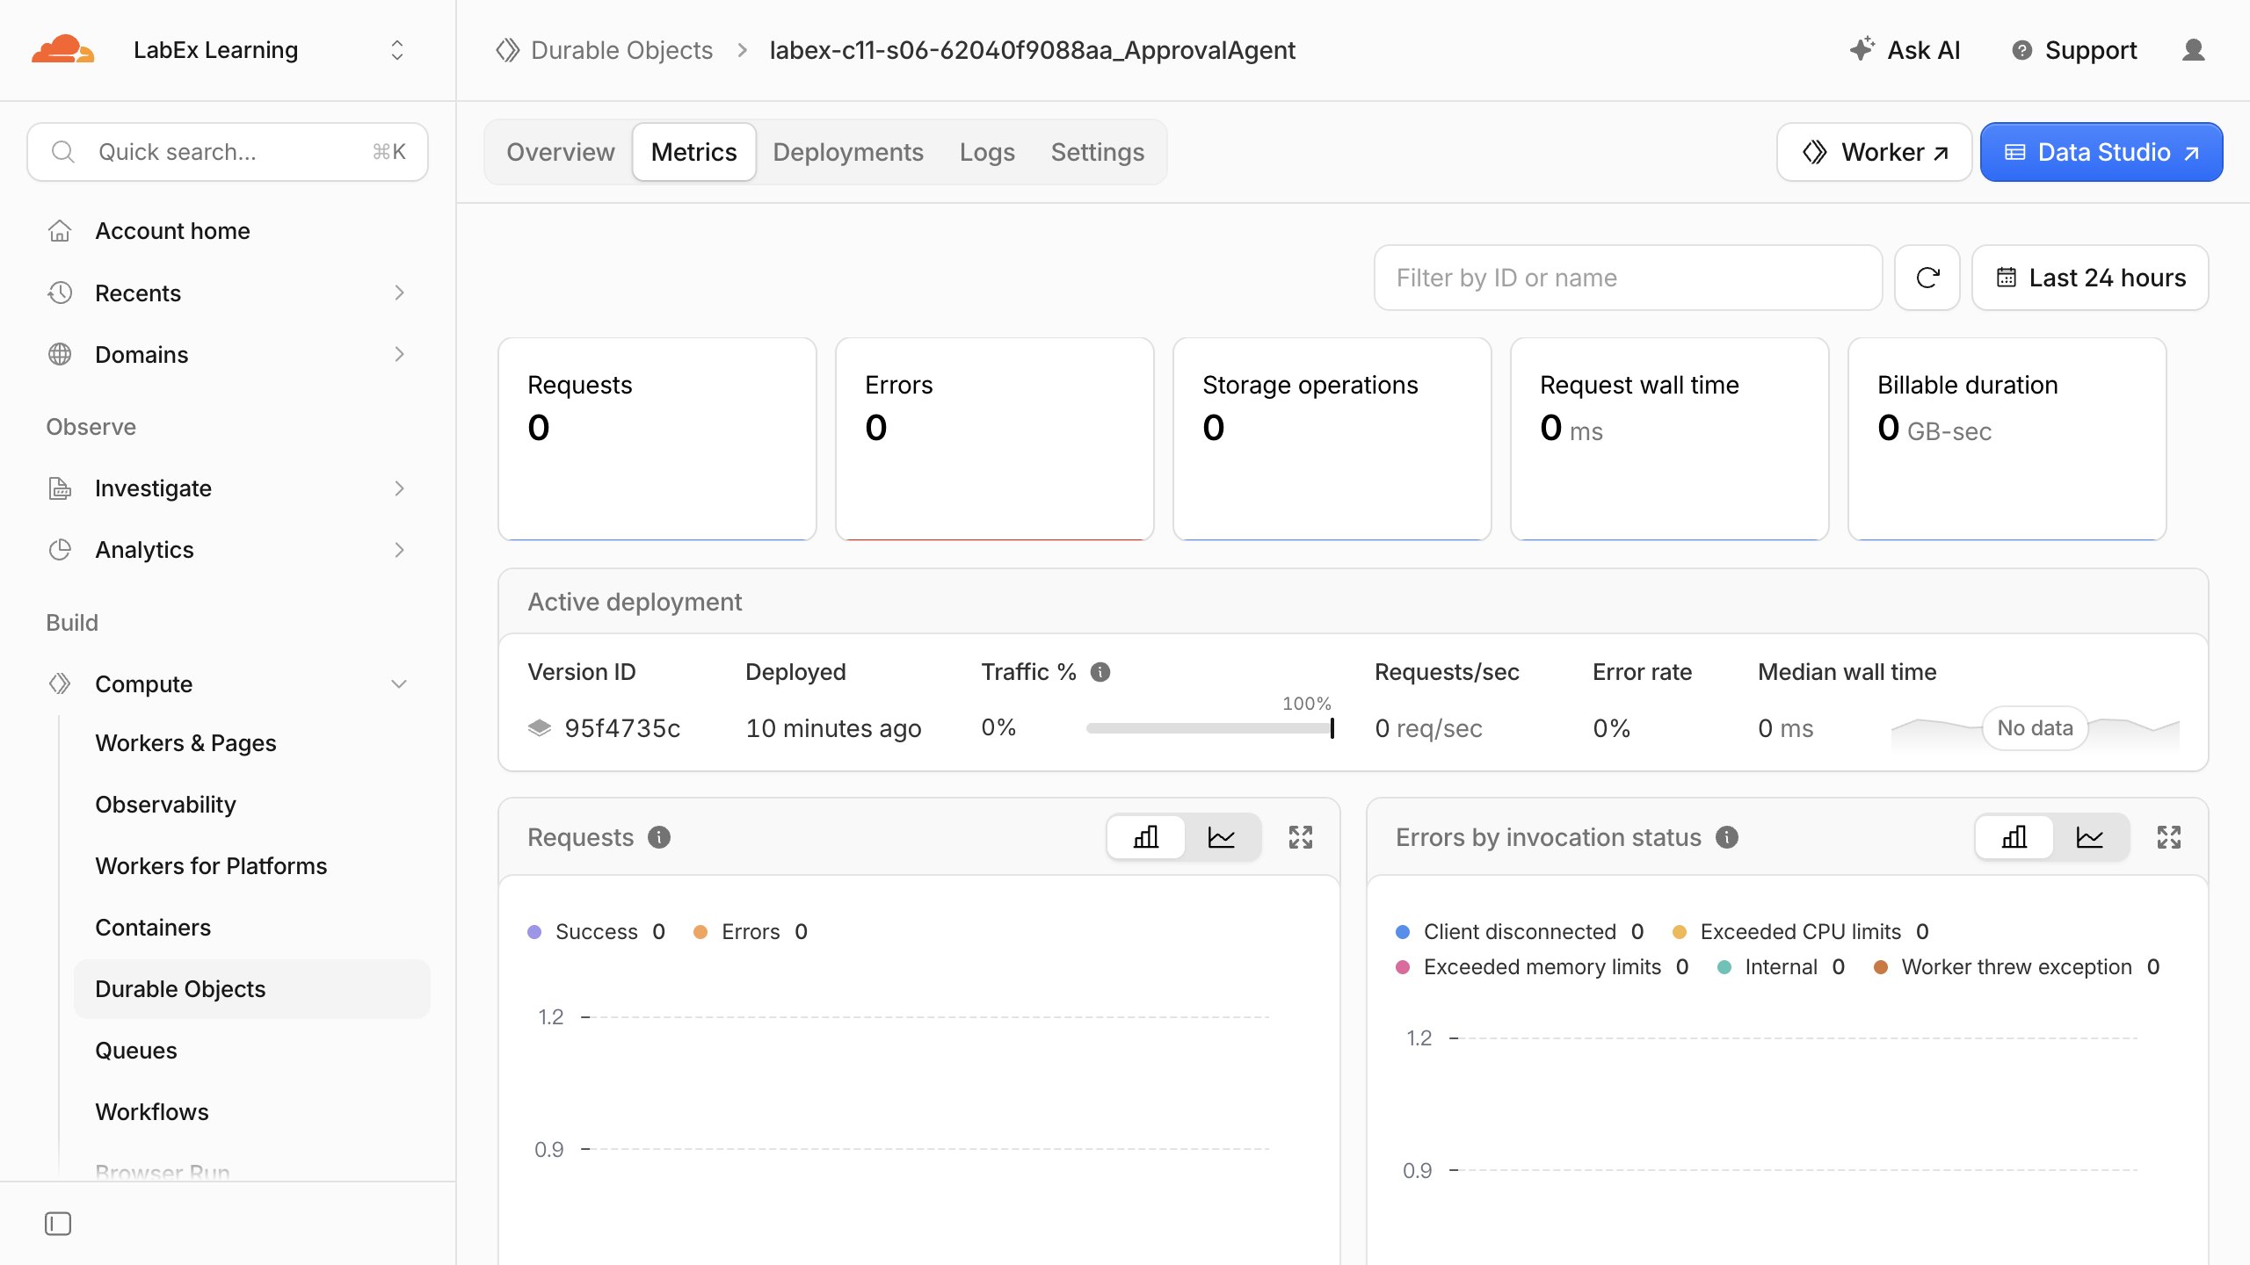Image resolution: width=2250 pixels, height=1265 pixels.
Task: Switch to the Overview tab
Action: (x=561, y=152)
